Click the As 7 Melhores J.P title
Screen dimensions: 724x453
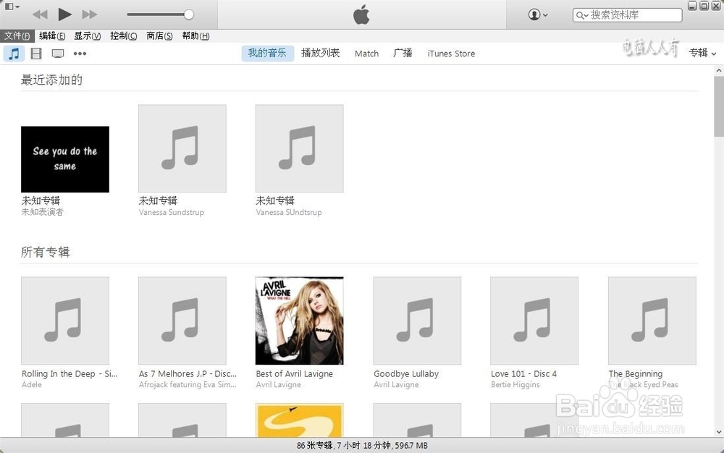pos(188,373)
